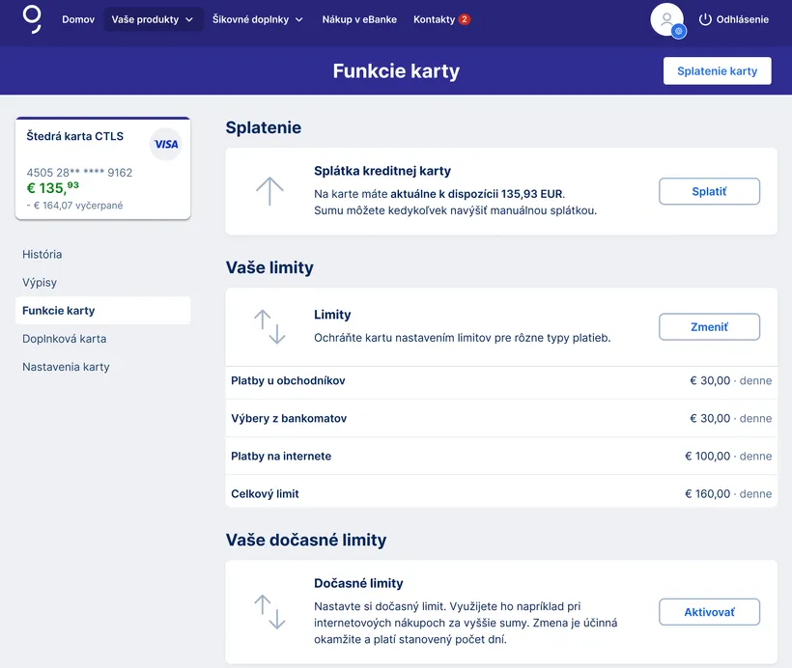Click the Dočasné limity arrows icon

pyautogui.click(x=269, y=612)
